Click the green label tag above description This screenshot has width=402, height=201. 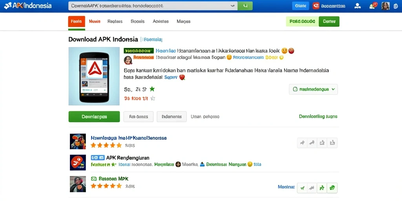[x=139, y=51]
